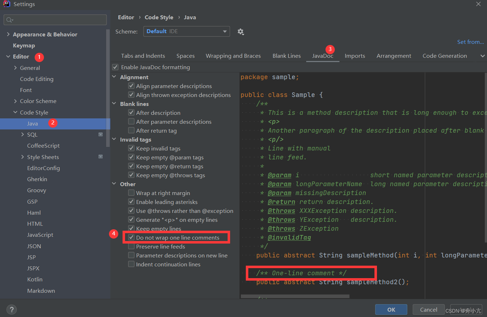Focus the settings search field
The height and width of the screenshot is (317, 487).
tap(55, 20)
